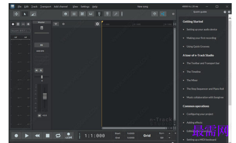Click the Master volume fader
The width and height of the screenshot is (236, 143).
45,96
